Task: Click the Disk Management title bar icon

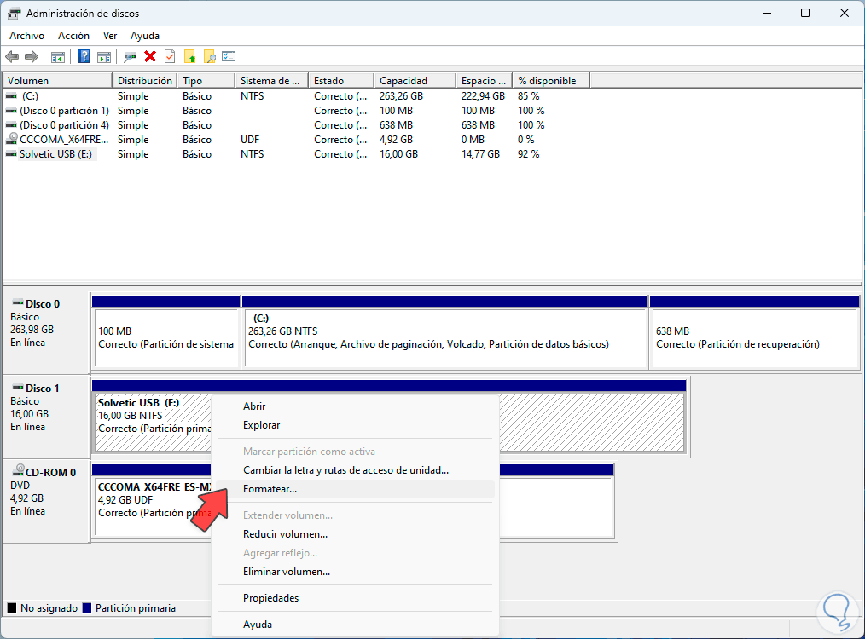Action: pos(15,14)
